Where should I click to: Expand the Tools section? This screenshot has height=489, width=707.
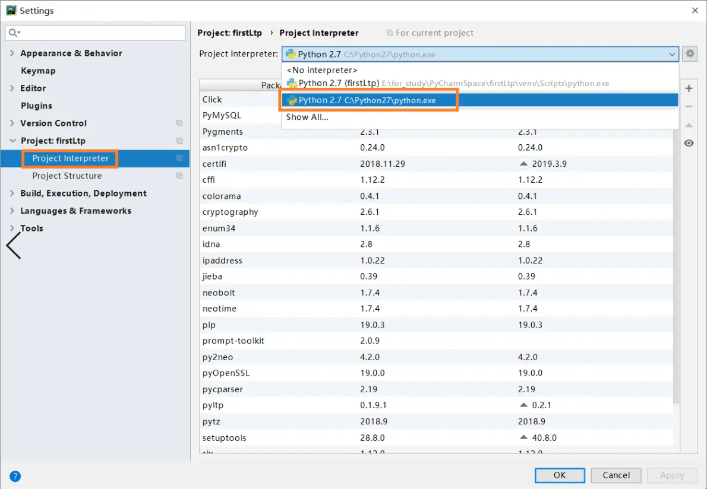12,228
